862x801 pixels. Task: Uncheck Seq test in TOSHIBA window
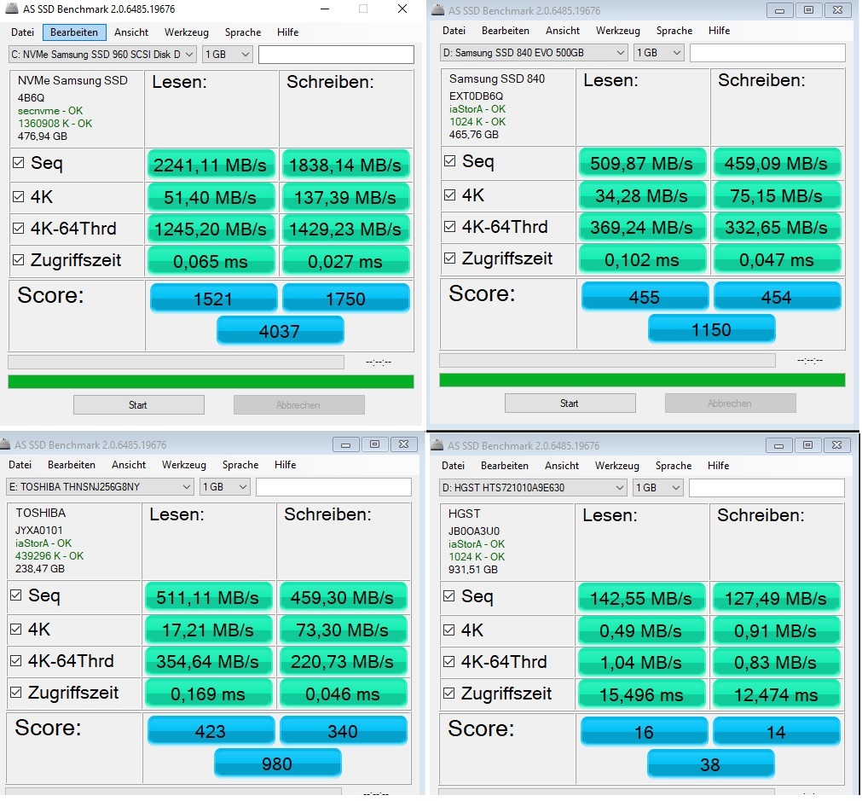pyautogui.click(x=16, y=595)
